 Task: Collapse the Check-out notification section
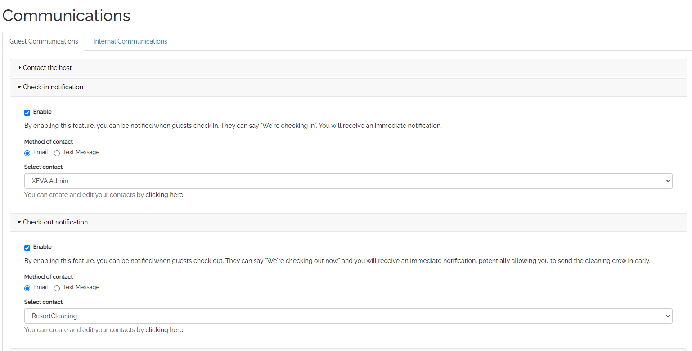(x=348, y=222)
